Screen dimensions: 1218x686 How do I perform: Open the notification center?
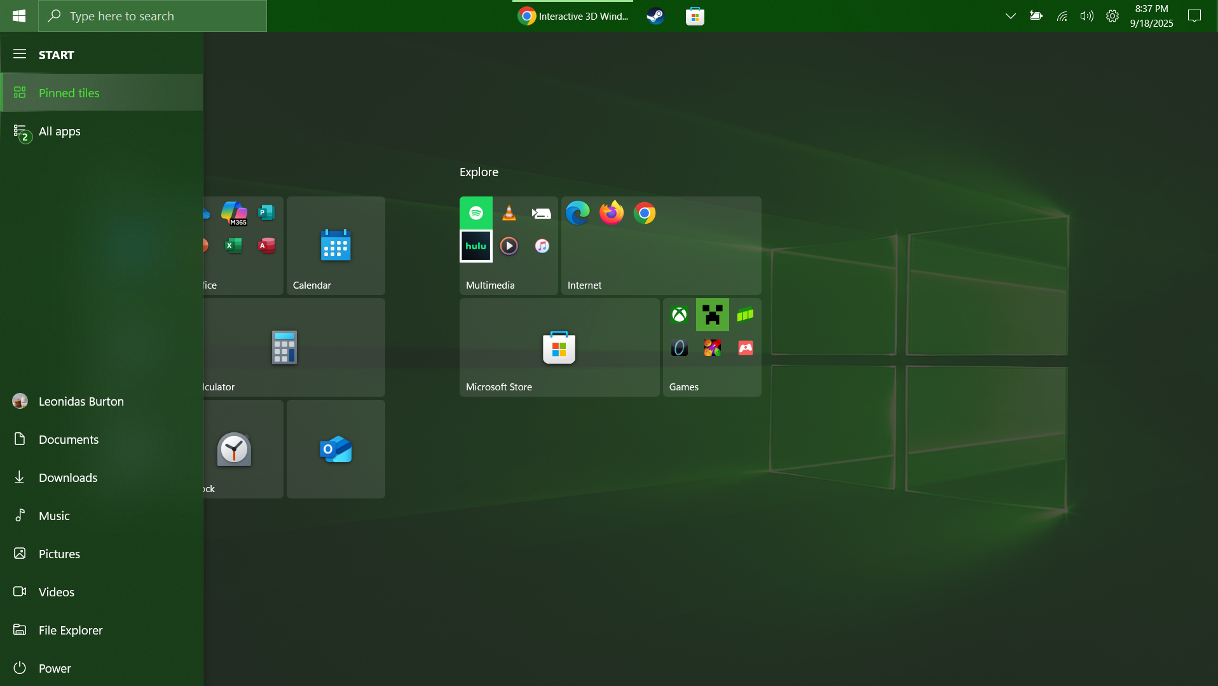point(1194,16)
